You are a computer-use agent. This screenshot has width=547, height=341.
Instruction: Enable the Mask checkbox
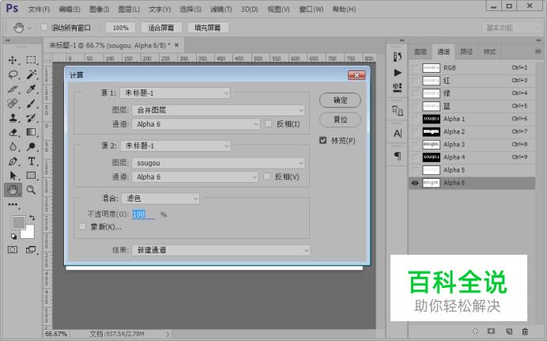tap(83, 227)
